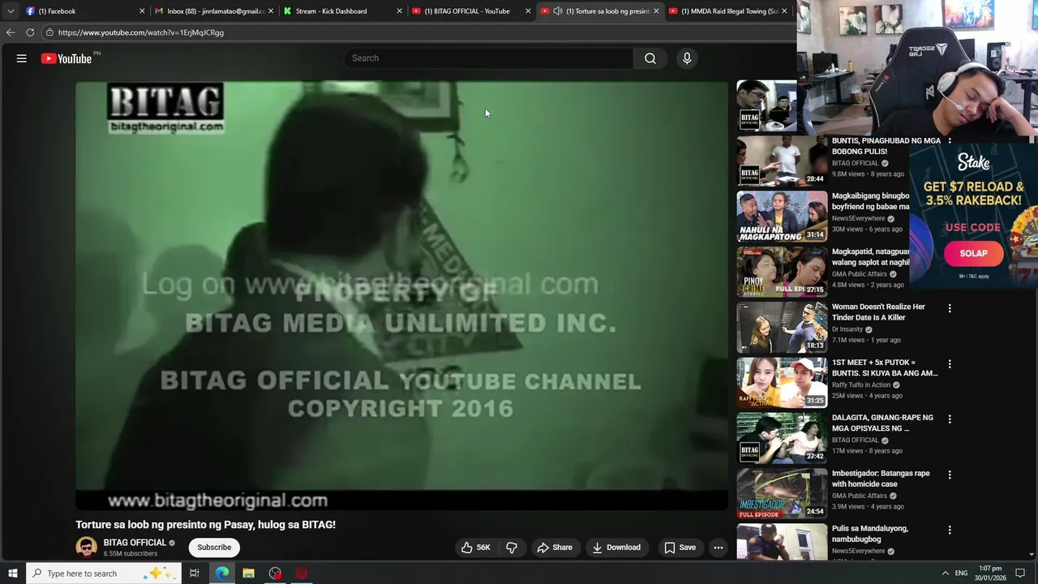The height and width of the screenshot is (584, 1038).
Task: Open options for Pulis sa Mandaluyong video
Action: tap(950, 530)
